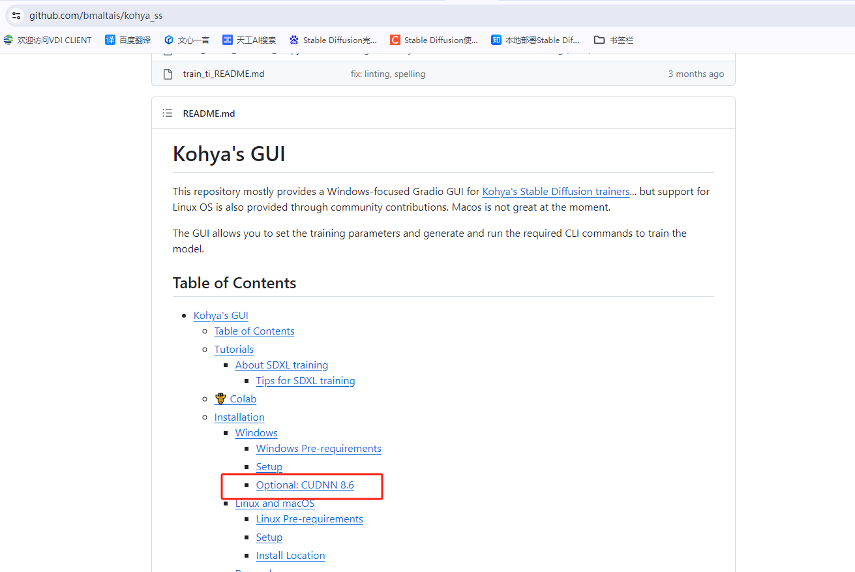This screenshot has width=855, height=572.
Task: Open the Windows Pre-requirements link
Action: pyautogui.click(x=318, y=449)
